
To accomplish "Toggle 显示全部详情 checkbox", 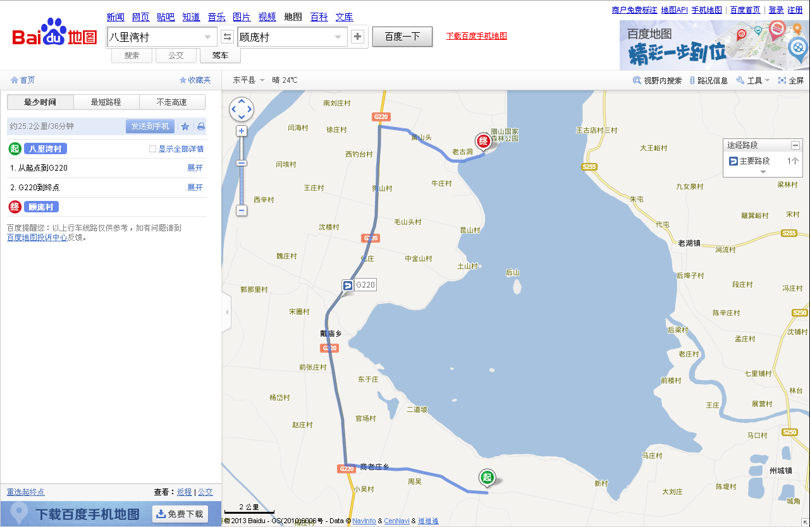I will (152, 149).
